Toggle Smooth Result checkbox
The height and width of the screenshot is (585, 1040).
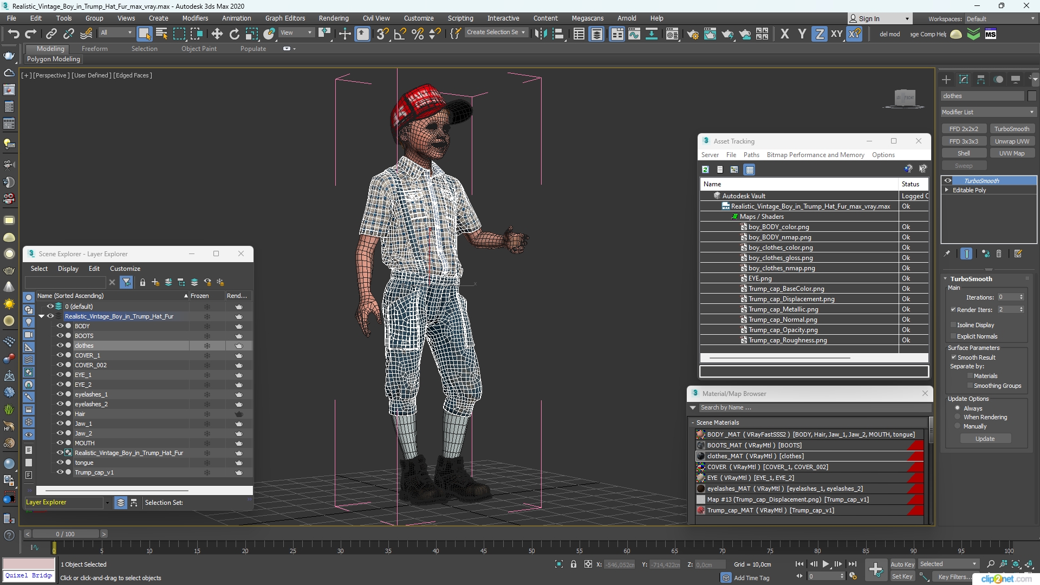click(953, 357)
